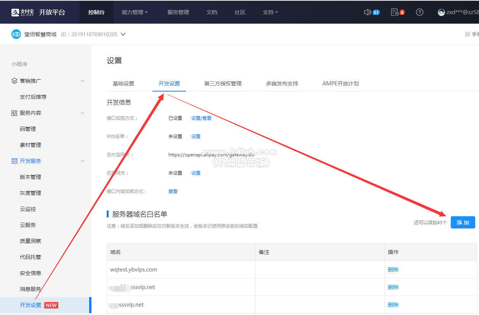Open 云服务 in sidebar

[28, 225]
